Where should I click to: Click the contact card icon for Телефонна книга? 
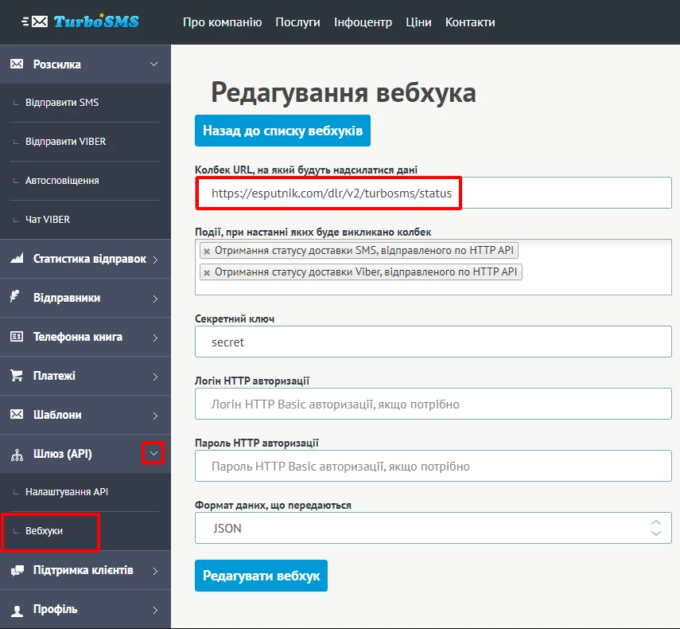point(17,337)
